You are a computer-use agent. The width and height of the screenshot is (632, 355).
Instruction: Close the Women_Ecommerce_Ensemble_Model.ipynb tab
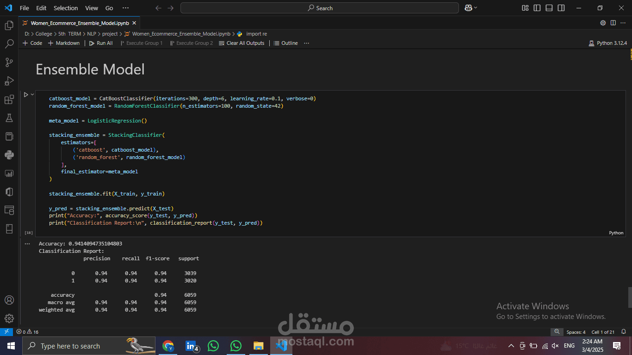135,23
